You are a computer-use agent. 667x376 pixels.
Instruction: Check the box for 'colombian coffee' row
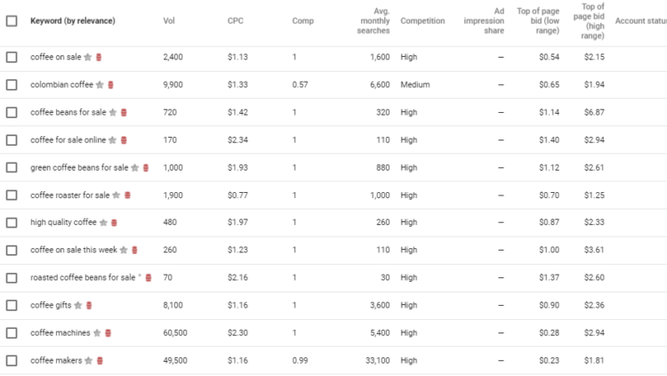tap(12, 85)
